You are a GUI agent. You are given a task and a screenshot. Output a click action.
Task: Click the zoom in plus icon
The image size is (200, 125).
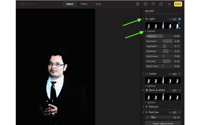35,4
